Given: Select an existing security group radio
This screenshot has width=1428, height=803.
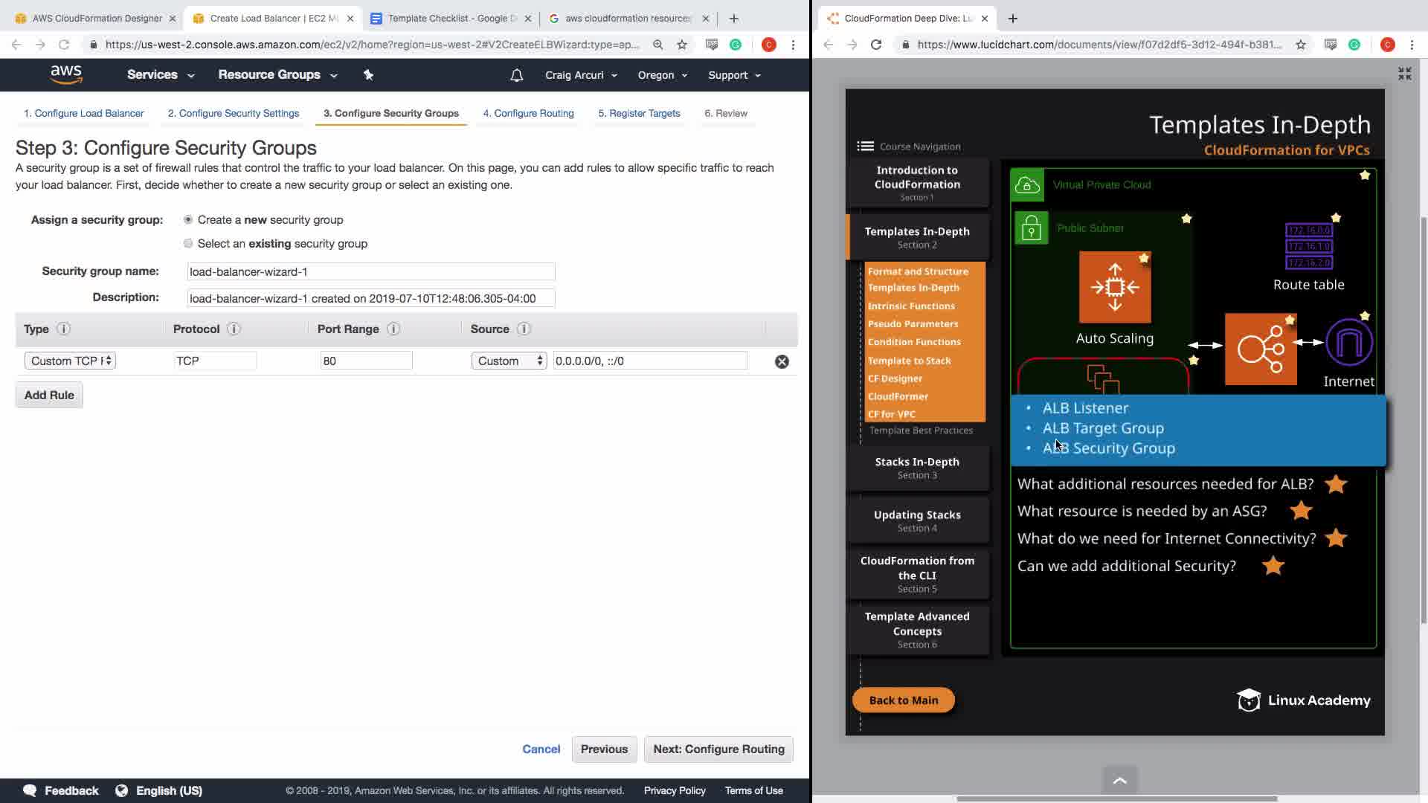Looking at the screenshot, I should click(x=188, y=243).
